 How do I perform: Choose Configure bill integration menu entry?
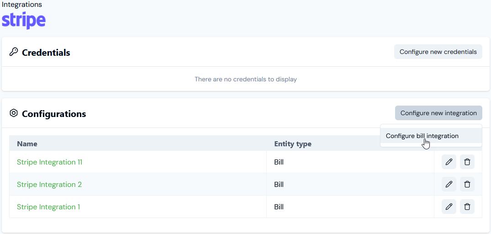[431, 136]
